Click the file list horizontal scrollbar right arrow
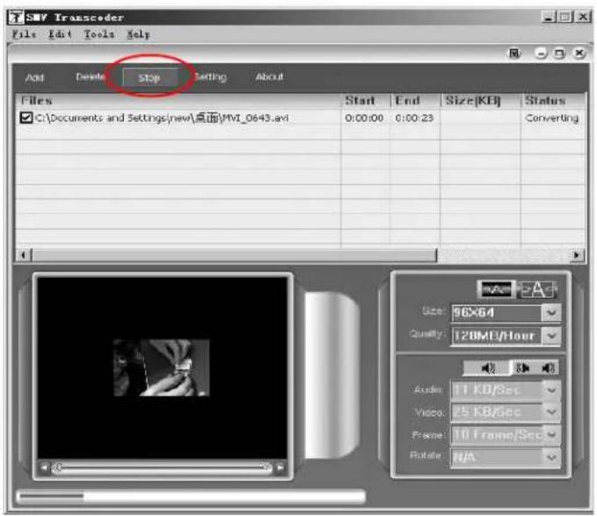Viewport: 597px width, 516px height. [578, 255]
